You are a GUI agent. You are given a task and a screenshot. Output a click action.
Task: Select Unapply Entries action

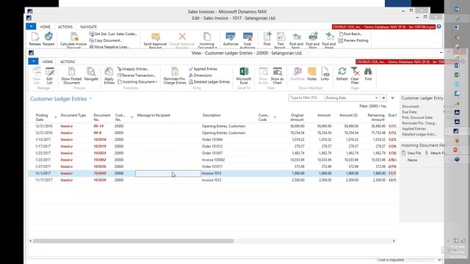pyautogui.click(x=133, y=69)
